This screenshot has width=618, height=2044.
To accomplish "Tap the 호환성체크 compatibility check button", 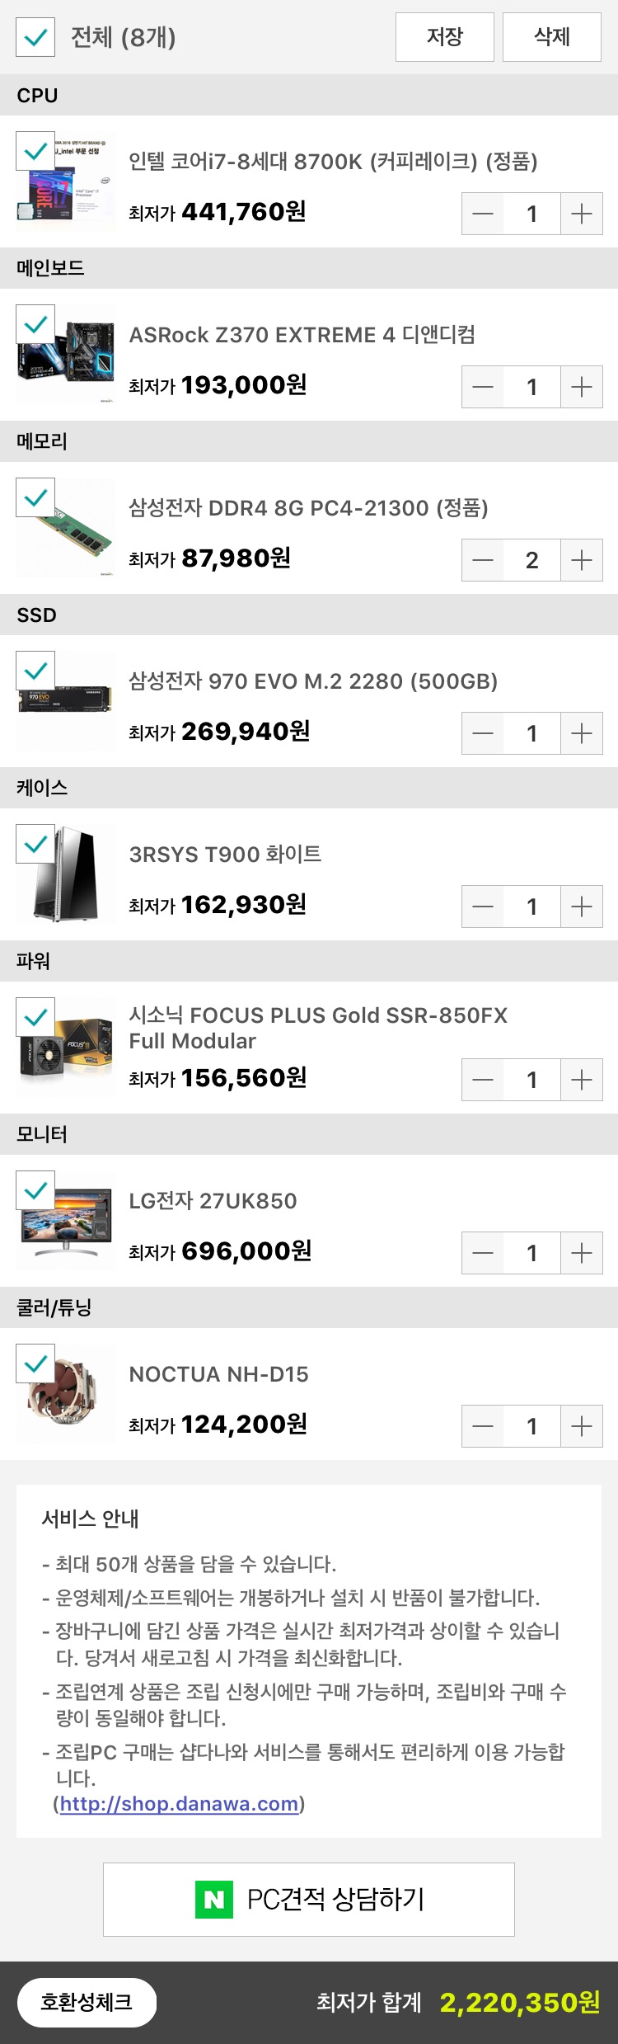I will point(87,2002).
